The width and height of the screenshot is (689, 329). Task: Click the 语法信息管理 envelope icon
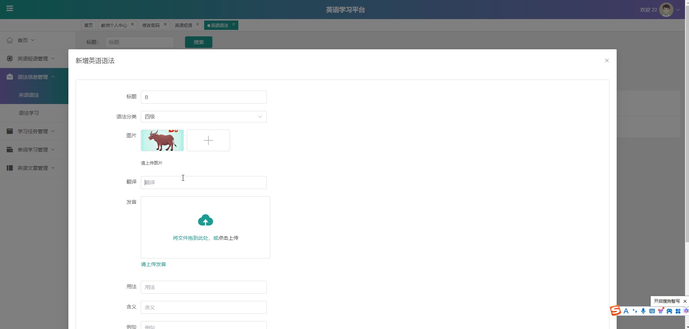(x=10, y=77)
